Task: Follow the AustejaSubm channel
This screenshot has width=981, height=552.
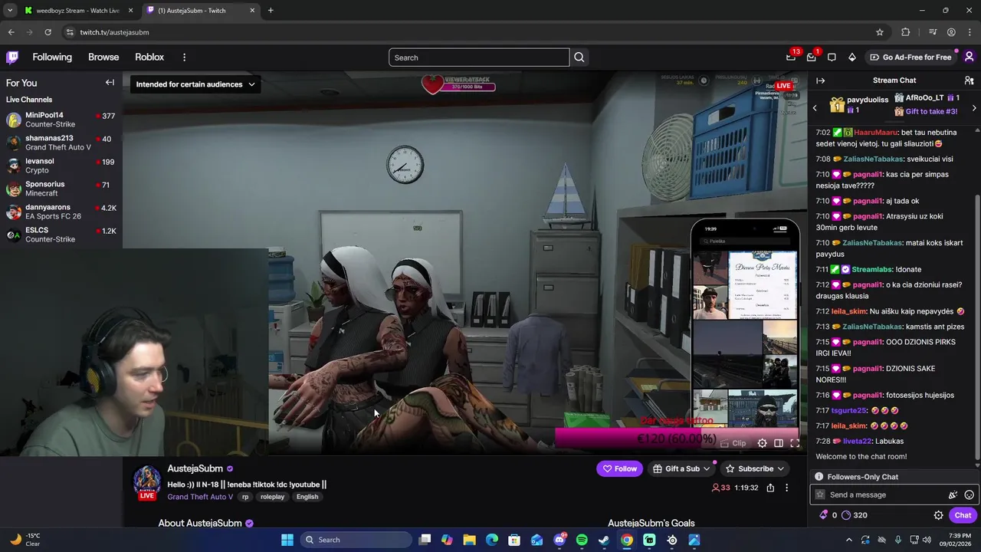Action: tap(619, 468)
